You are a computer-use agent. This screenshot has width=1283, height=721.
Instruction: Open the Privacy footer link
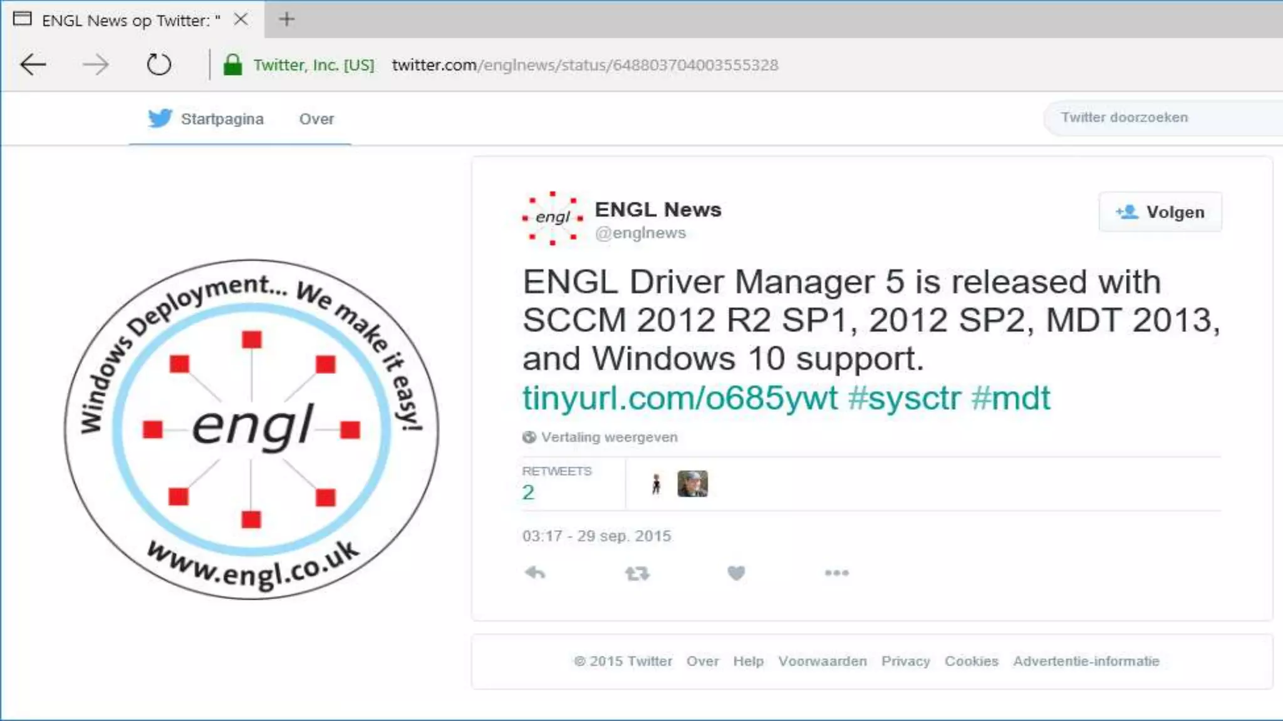(x=905, y=661)
